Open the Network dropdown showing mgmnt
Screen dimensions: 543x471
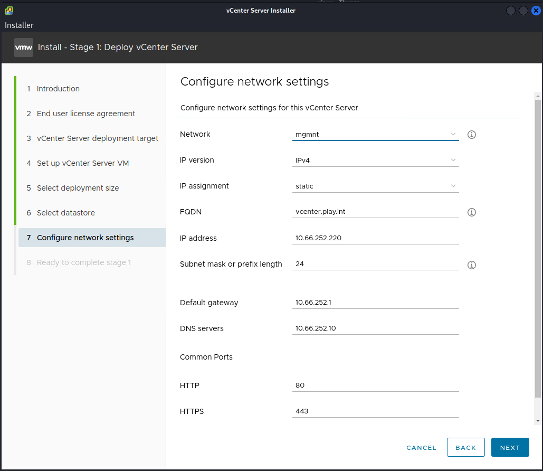(375, 134)
